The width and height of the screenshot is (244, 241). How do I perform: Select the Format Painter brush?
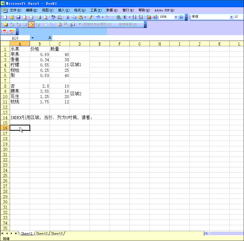[90, 17]
